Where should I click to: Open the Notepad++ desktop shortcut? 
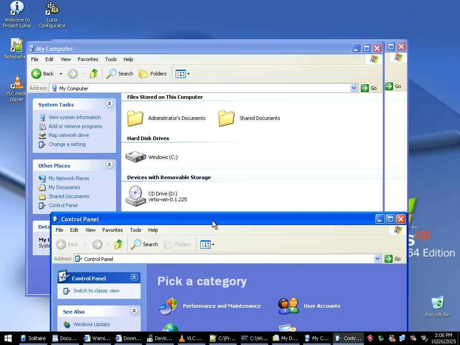pyautogui.click(x=15, y=49)
